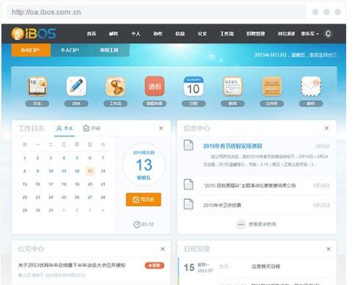The width and height of the screenshot is (355, 285).
Task: Click the red status badge on the 公文中心 notice
Action: [155, 265]
